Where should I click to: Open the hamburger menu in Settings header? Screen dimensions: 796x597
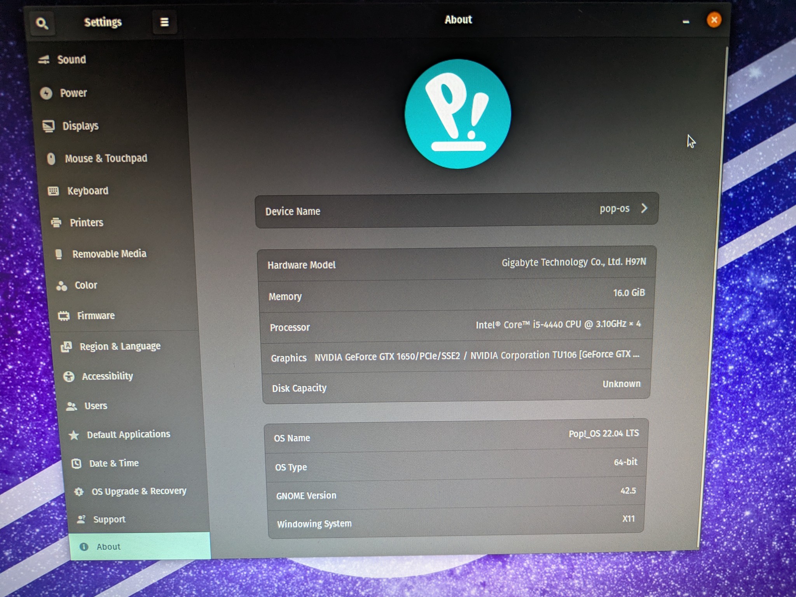pyautogui.click(x=164, y=22)
